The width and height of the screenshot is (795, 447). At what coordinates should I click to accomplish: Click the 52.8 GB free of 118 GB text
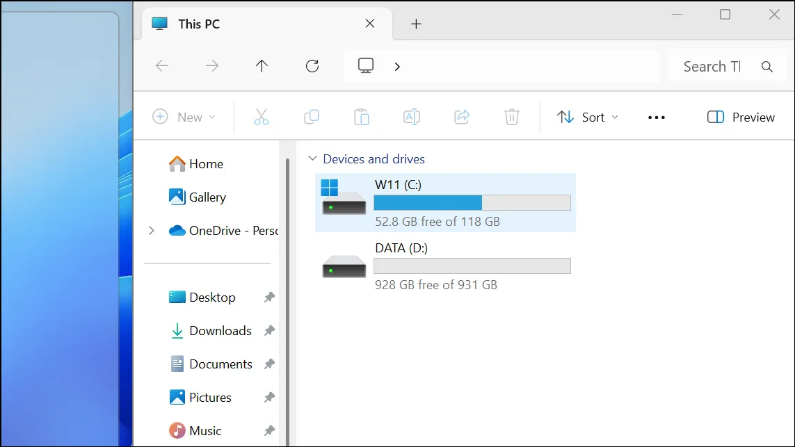(x=437, y=222)
